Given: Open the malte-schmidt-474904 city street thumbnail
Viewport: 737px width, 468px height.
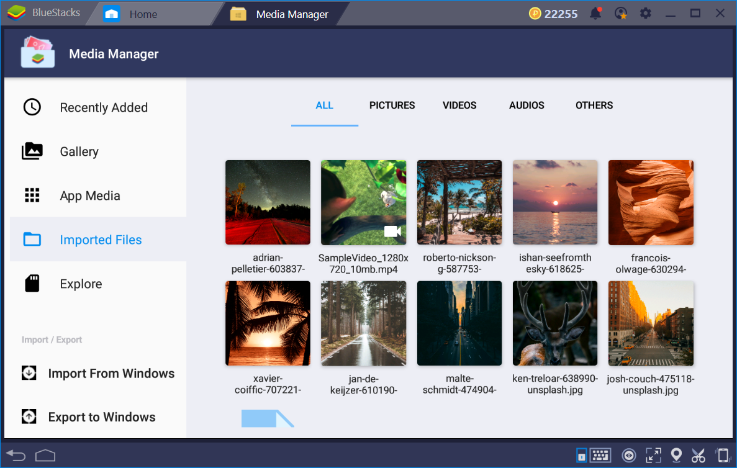Looking at the screenshot, I should coord(459,323).
